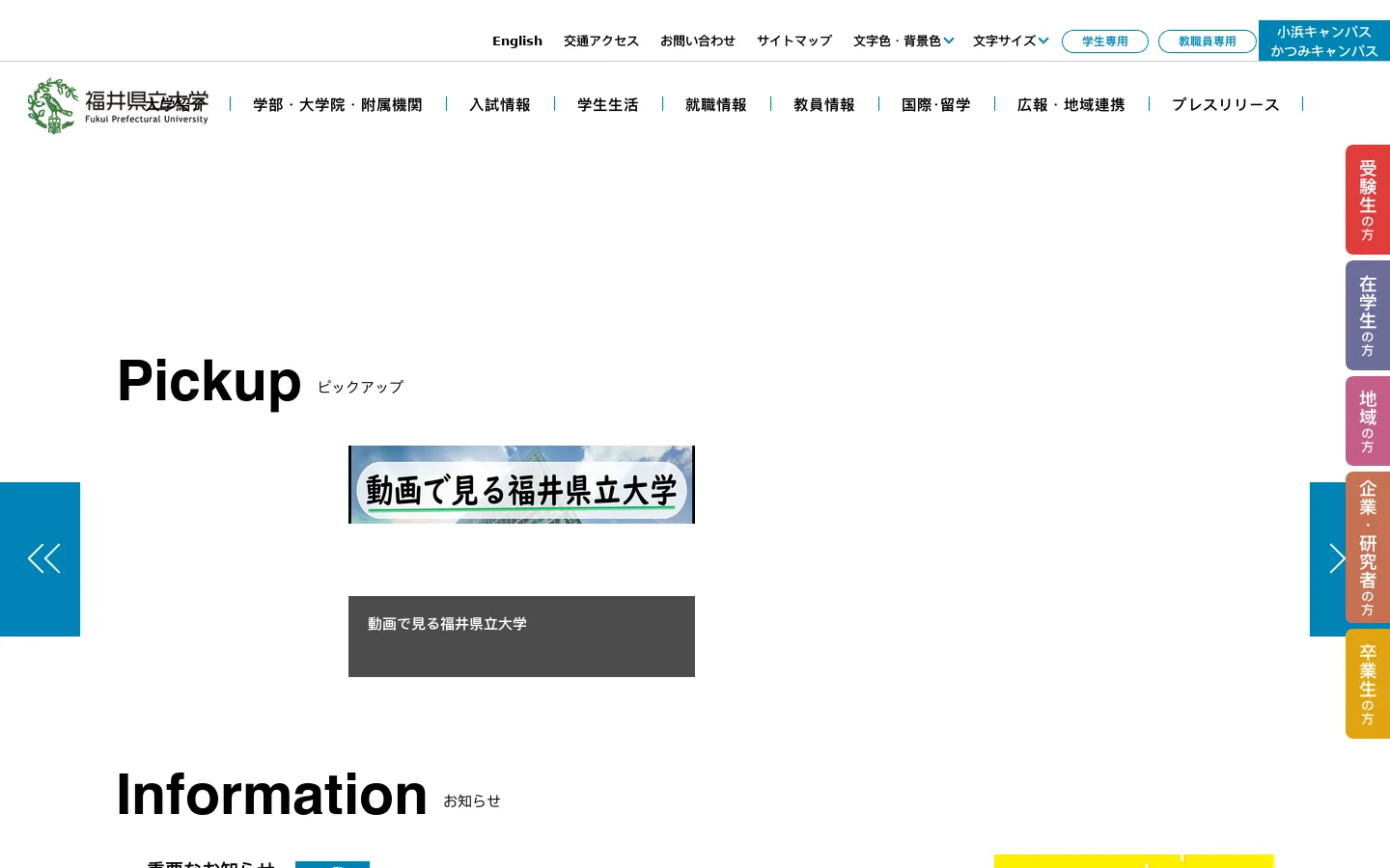This screenshot has width=1390, height=868.
Task: Open 交通アクセス page
Action: coord(601,41)
